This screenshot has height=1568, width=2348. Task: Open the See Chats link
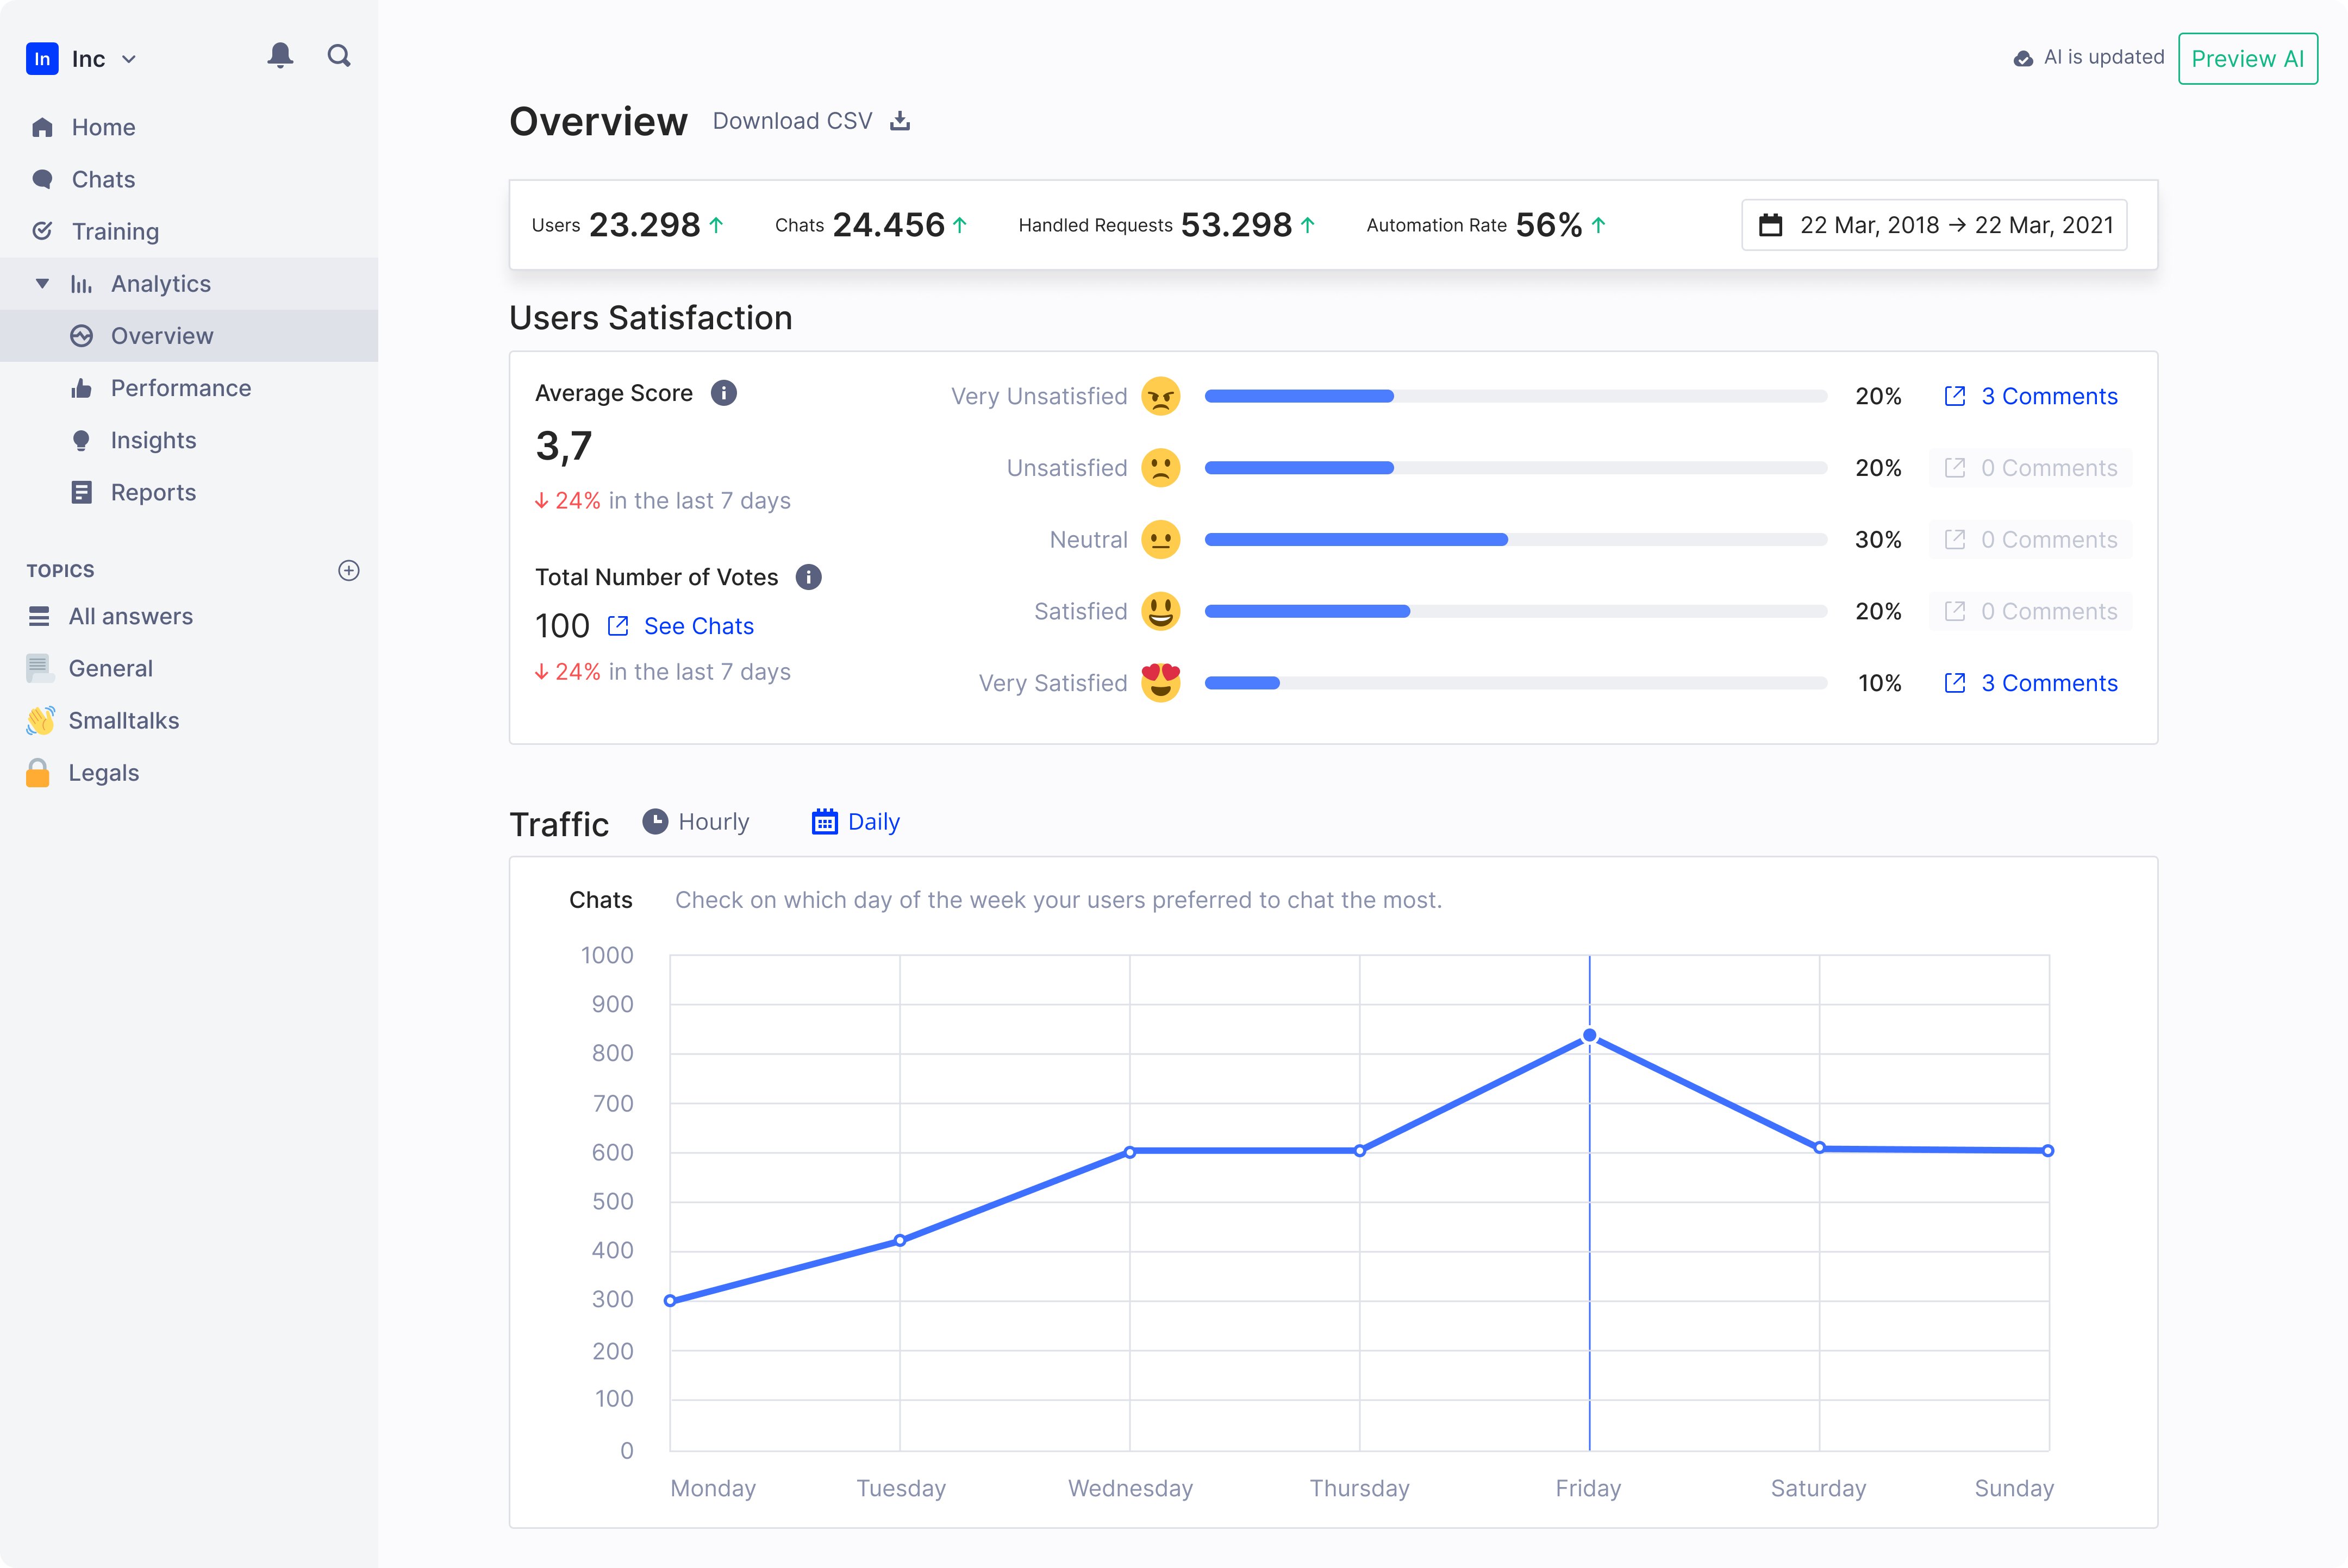click(x=697, y=626)
